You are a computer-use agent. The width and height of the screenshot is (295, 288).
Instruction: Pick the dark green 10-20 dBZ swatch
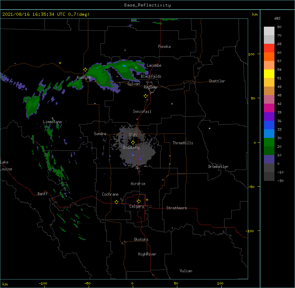(269, 150)
